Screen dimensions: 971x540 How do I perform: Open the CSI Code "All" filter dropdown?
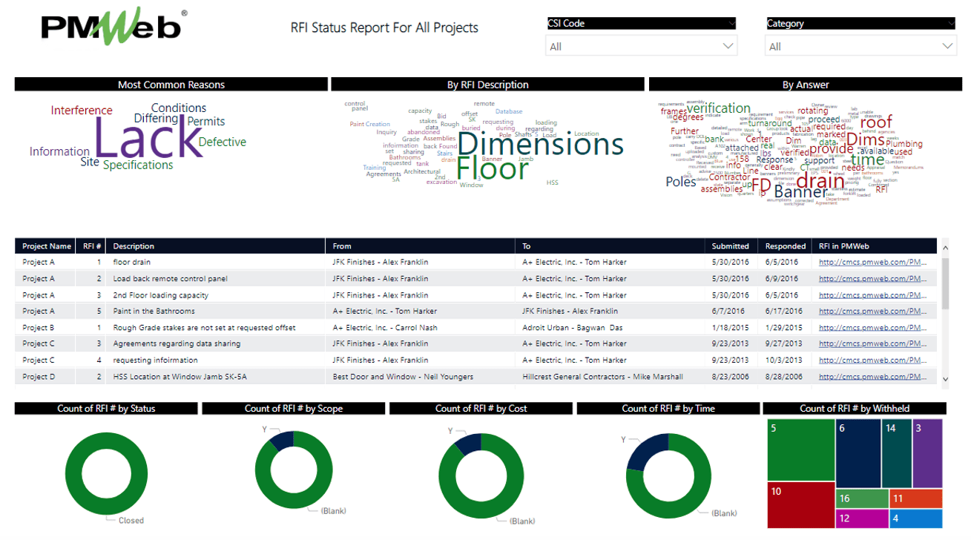point(640,45)
